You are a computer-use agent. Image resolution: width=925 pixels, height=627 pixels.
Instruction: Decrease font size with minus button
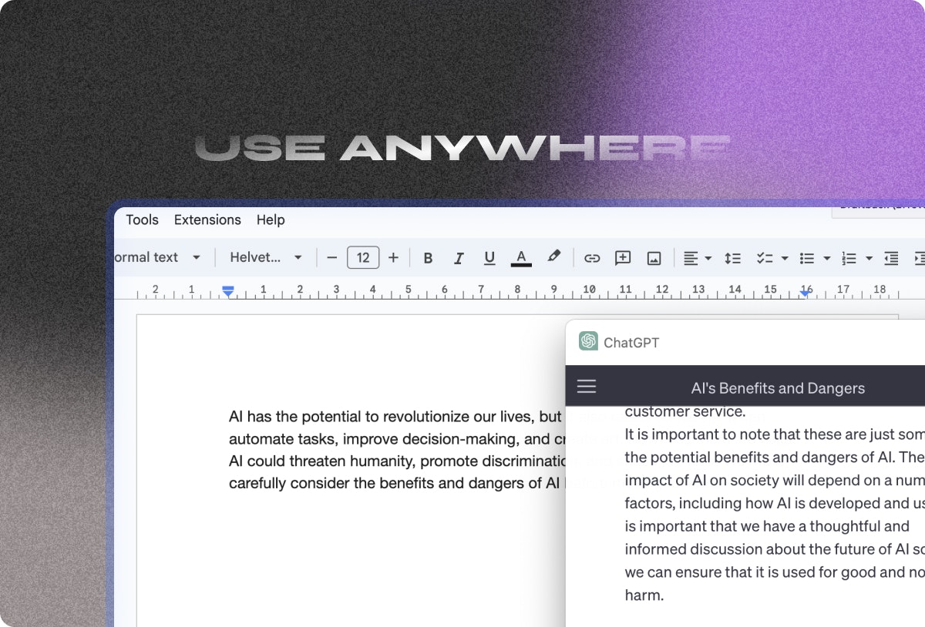pos(332,257)
